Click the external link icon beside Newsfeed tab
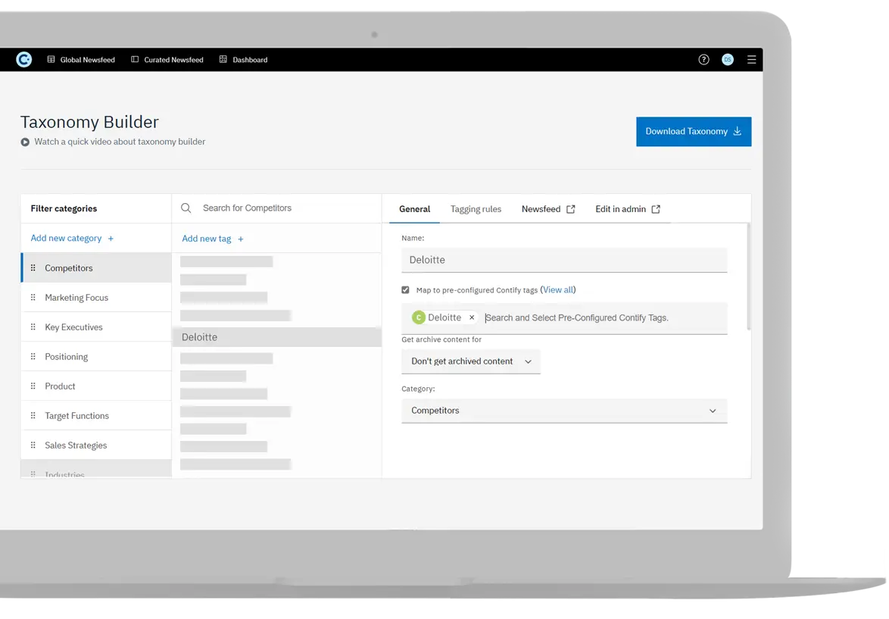The height and width of the screenshot is (619, 889). point(570,209)
